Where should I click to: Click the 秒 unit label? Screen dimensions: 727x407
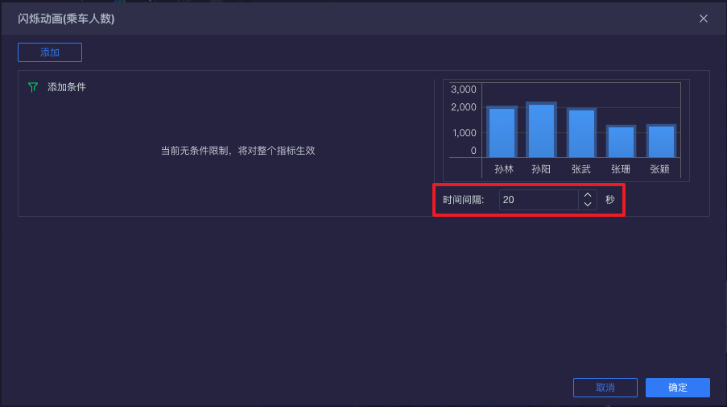click(x=609, y=200)
